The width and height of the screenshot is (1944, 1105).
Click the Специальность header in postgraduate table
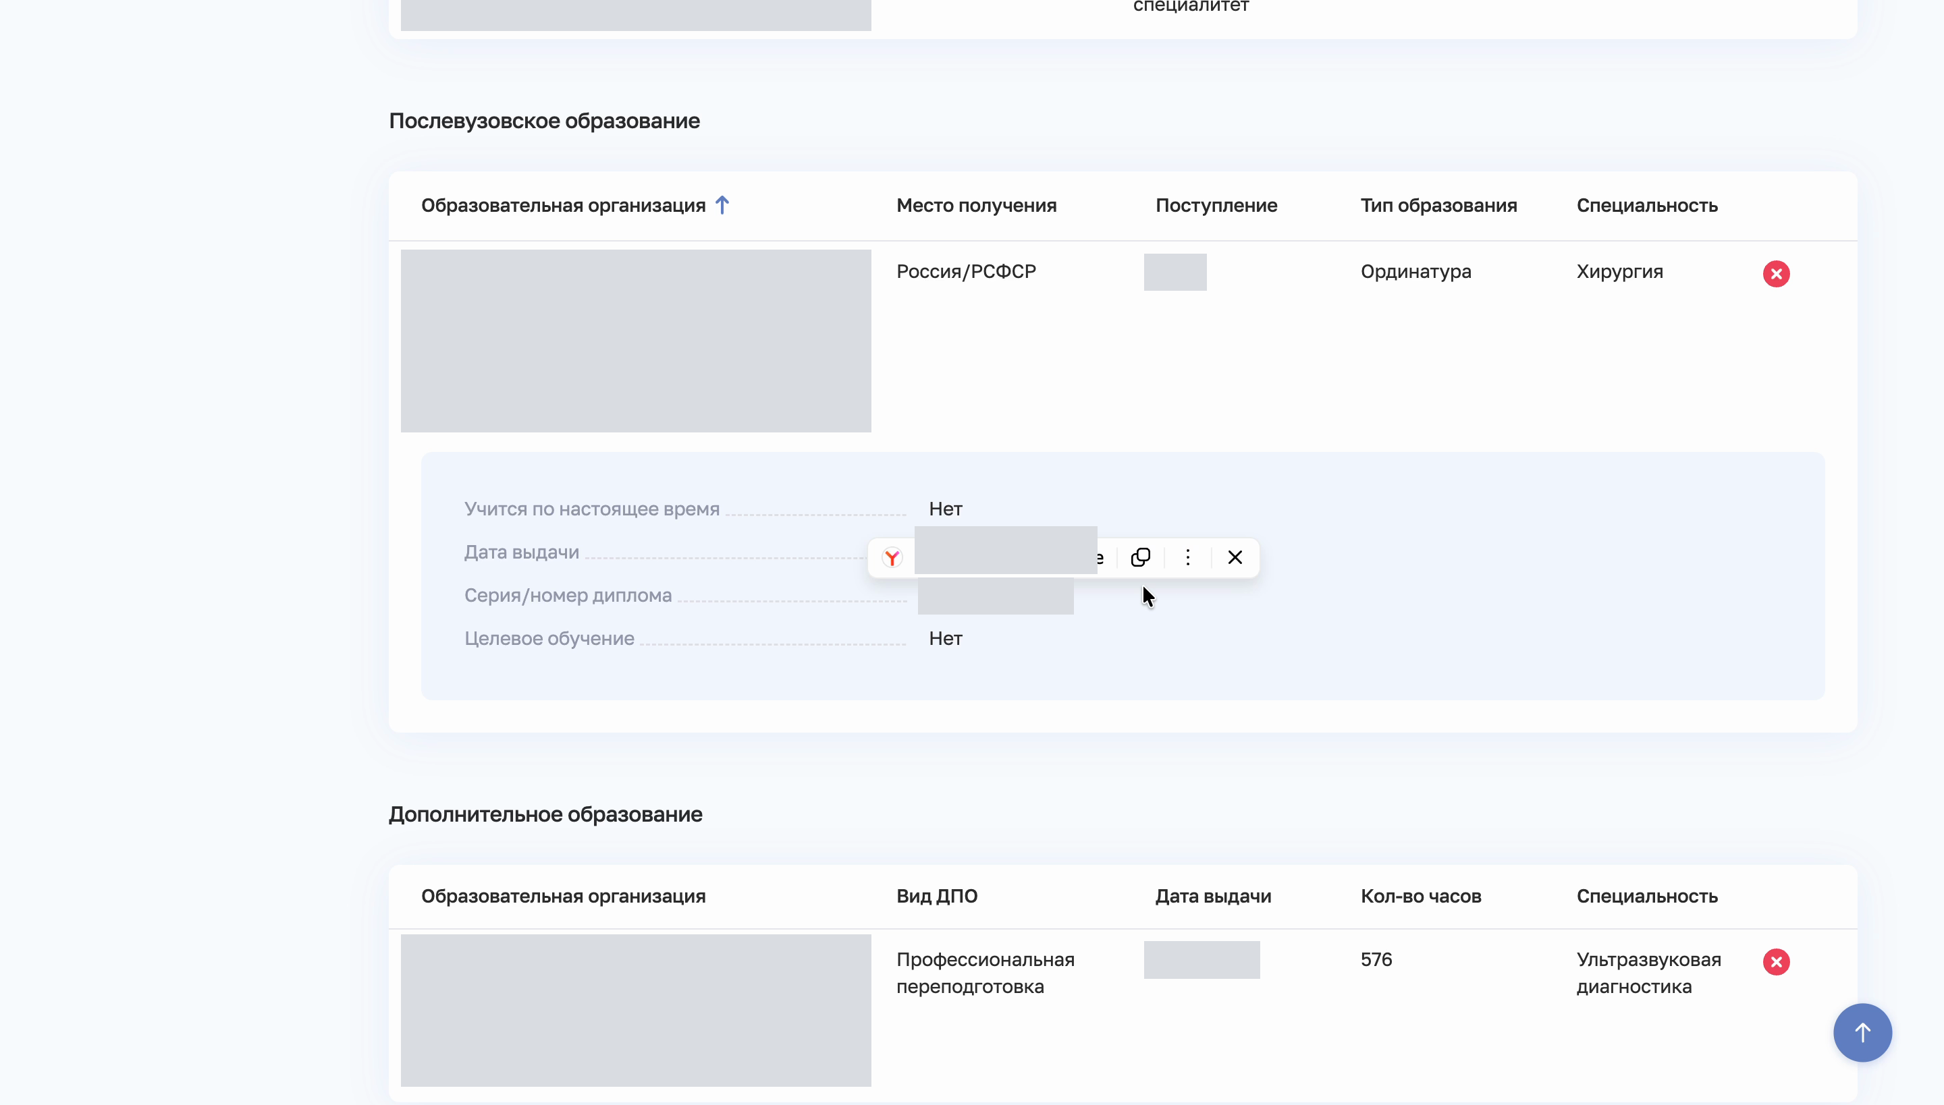[1646, 206]
